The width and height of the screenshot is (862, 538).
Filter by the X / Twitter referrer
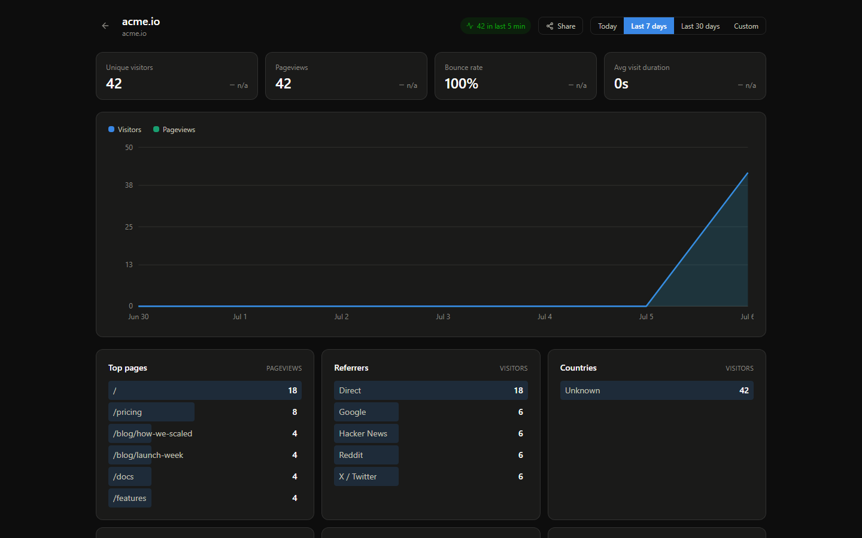[431, 476]
